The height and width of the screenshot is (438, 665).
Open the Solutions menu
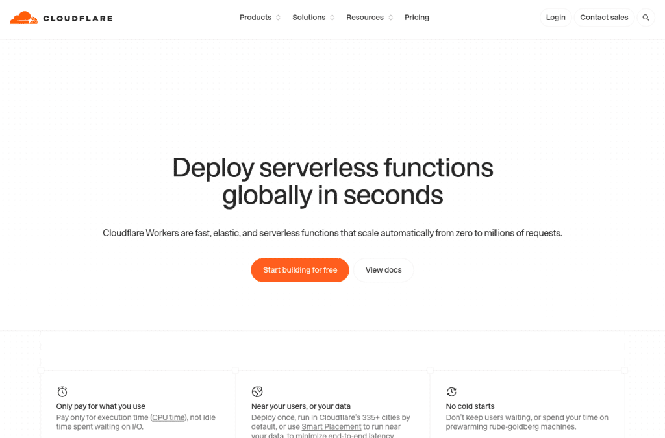308,18
